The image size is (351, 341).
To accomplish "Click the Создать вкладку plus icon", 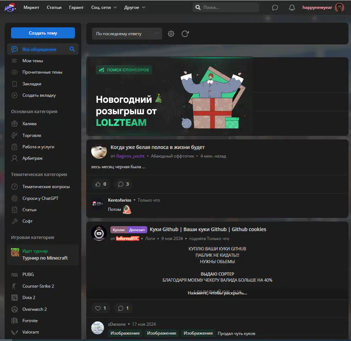I will click(x=15, y=95).
